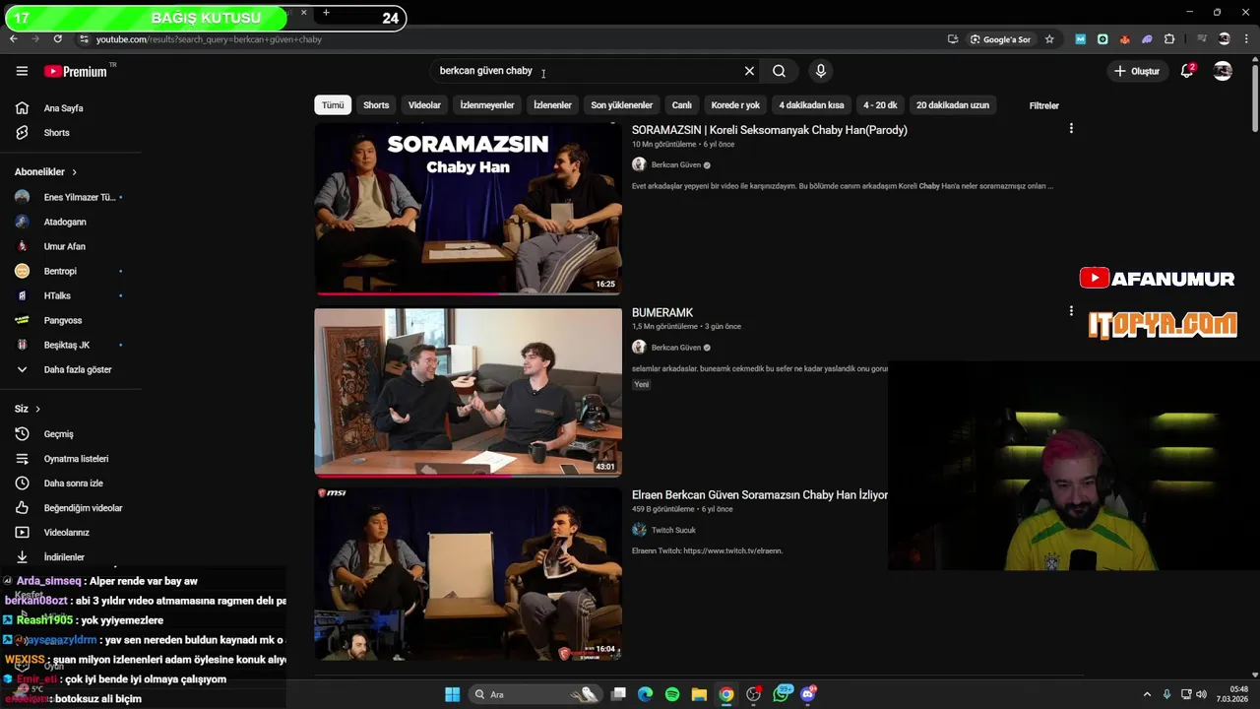Bookmark this page with the star icon
The height and width of the screenshot is (709, 1260).
pos(1049,39)
